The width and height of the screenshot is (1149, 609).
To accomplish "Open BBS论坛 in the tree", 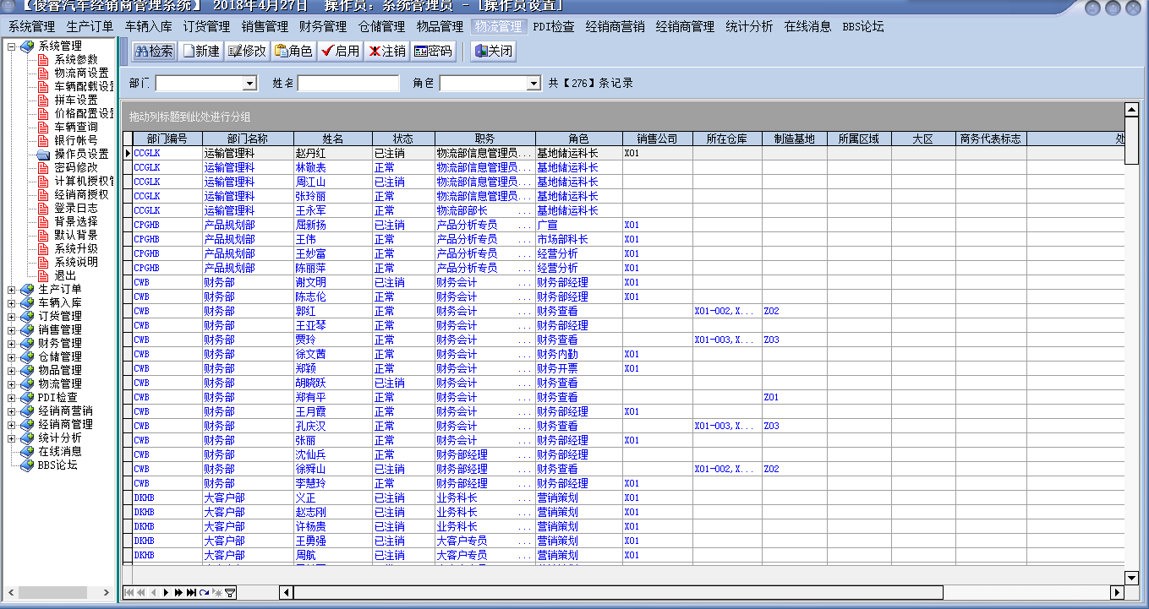I will click(57, 465).
